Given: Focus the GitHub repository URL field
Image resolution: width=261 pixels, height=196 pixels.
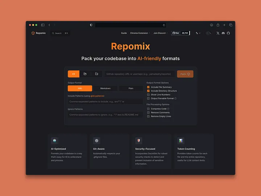Looking at the screenshot, I should click(140, 74).
